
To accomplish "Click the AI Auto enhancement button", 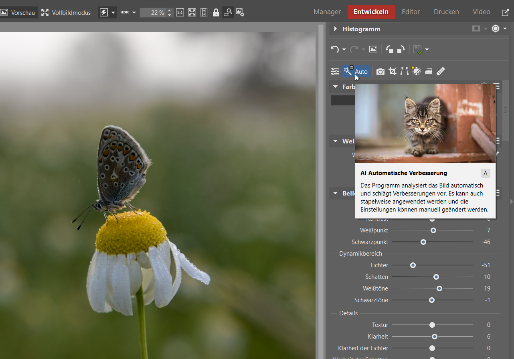I will [355, 71].
